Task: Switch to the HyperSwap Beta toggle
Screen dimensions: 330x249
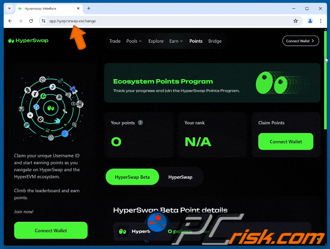Action: [132, 177]
